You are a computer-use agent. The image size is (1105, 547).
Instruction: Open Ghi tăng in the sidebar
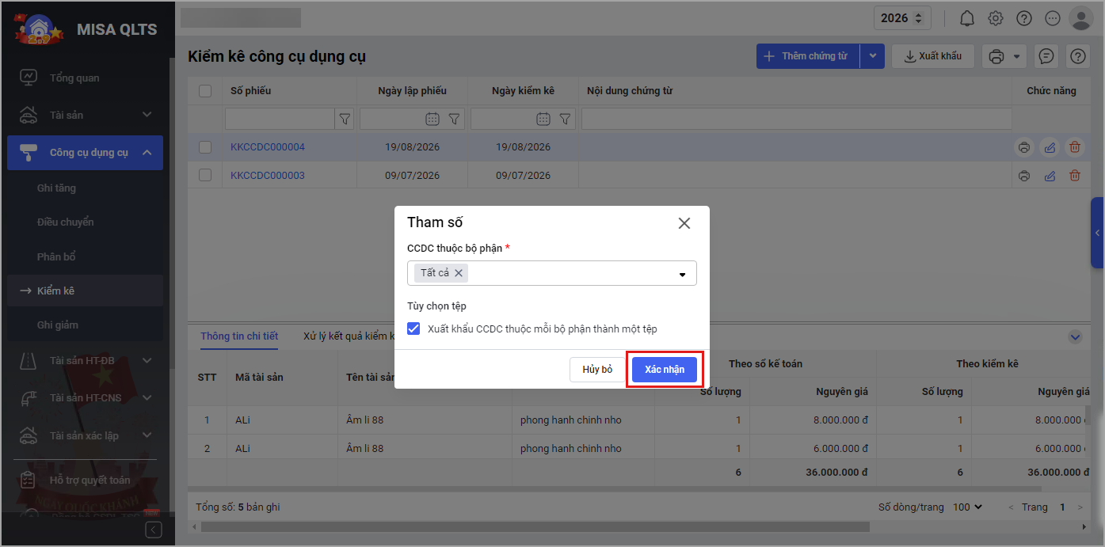57,188
